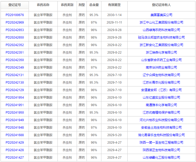The height and width of the screenshot is (162, 196).
Task: Click registration number PD20241950
Action: (x=15, y=113)
